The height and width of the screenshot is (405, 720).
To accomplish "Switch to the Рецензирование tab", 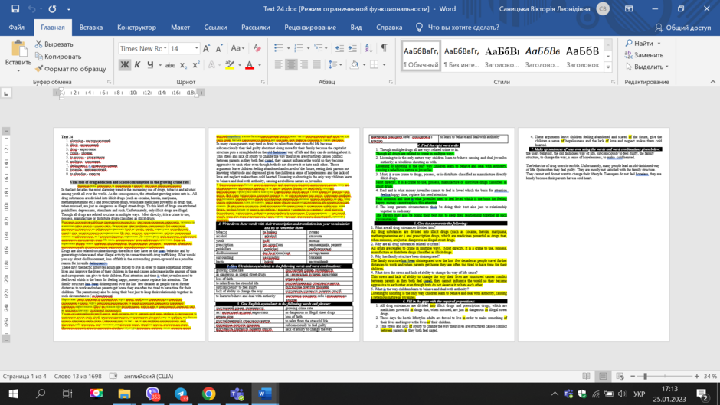I will tap(310, 28).
